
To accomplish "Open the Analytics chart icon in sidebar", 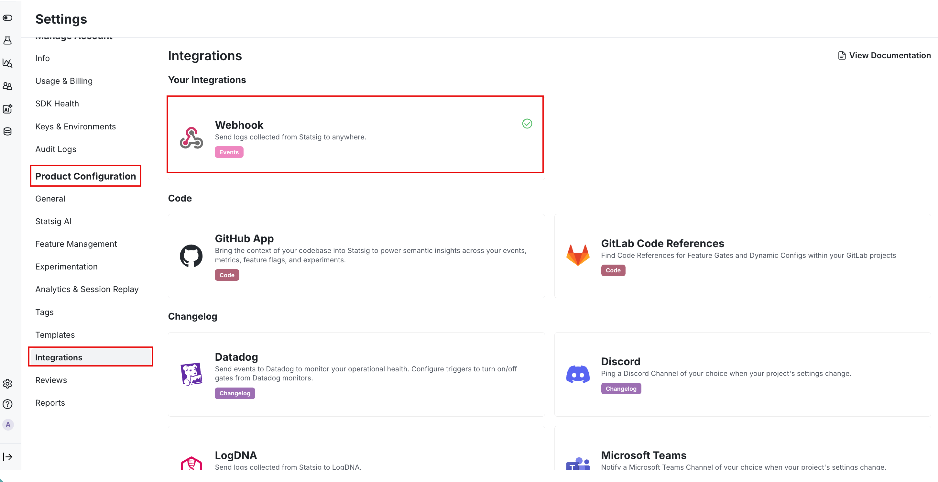I will 8,63.
